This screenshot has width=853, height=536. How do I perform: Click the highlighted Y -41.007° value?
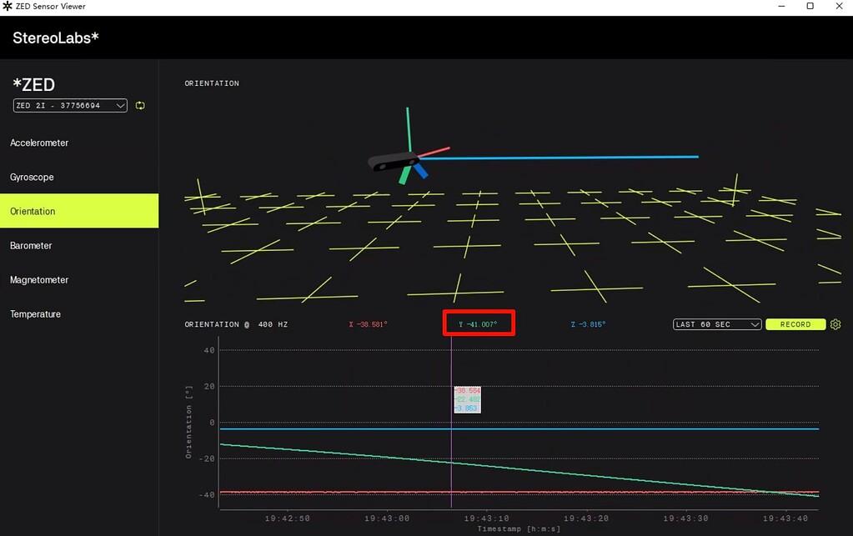click(479, 323)
